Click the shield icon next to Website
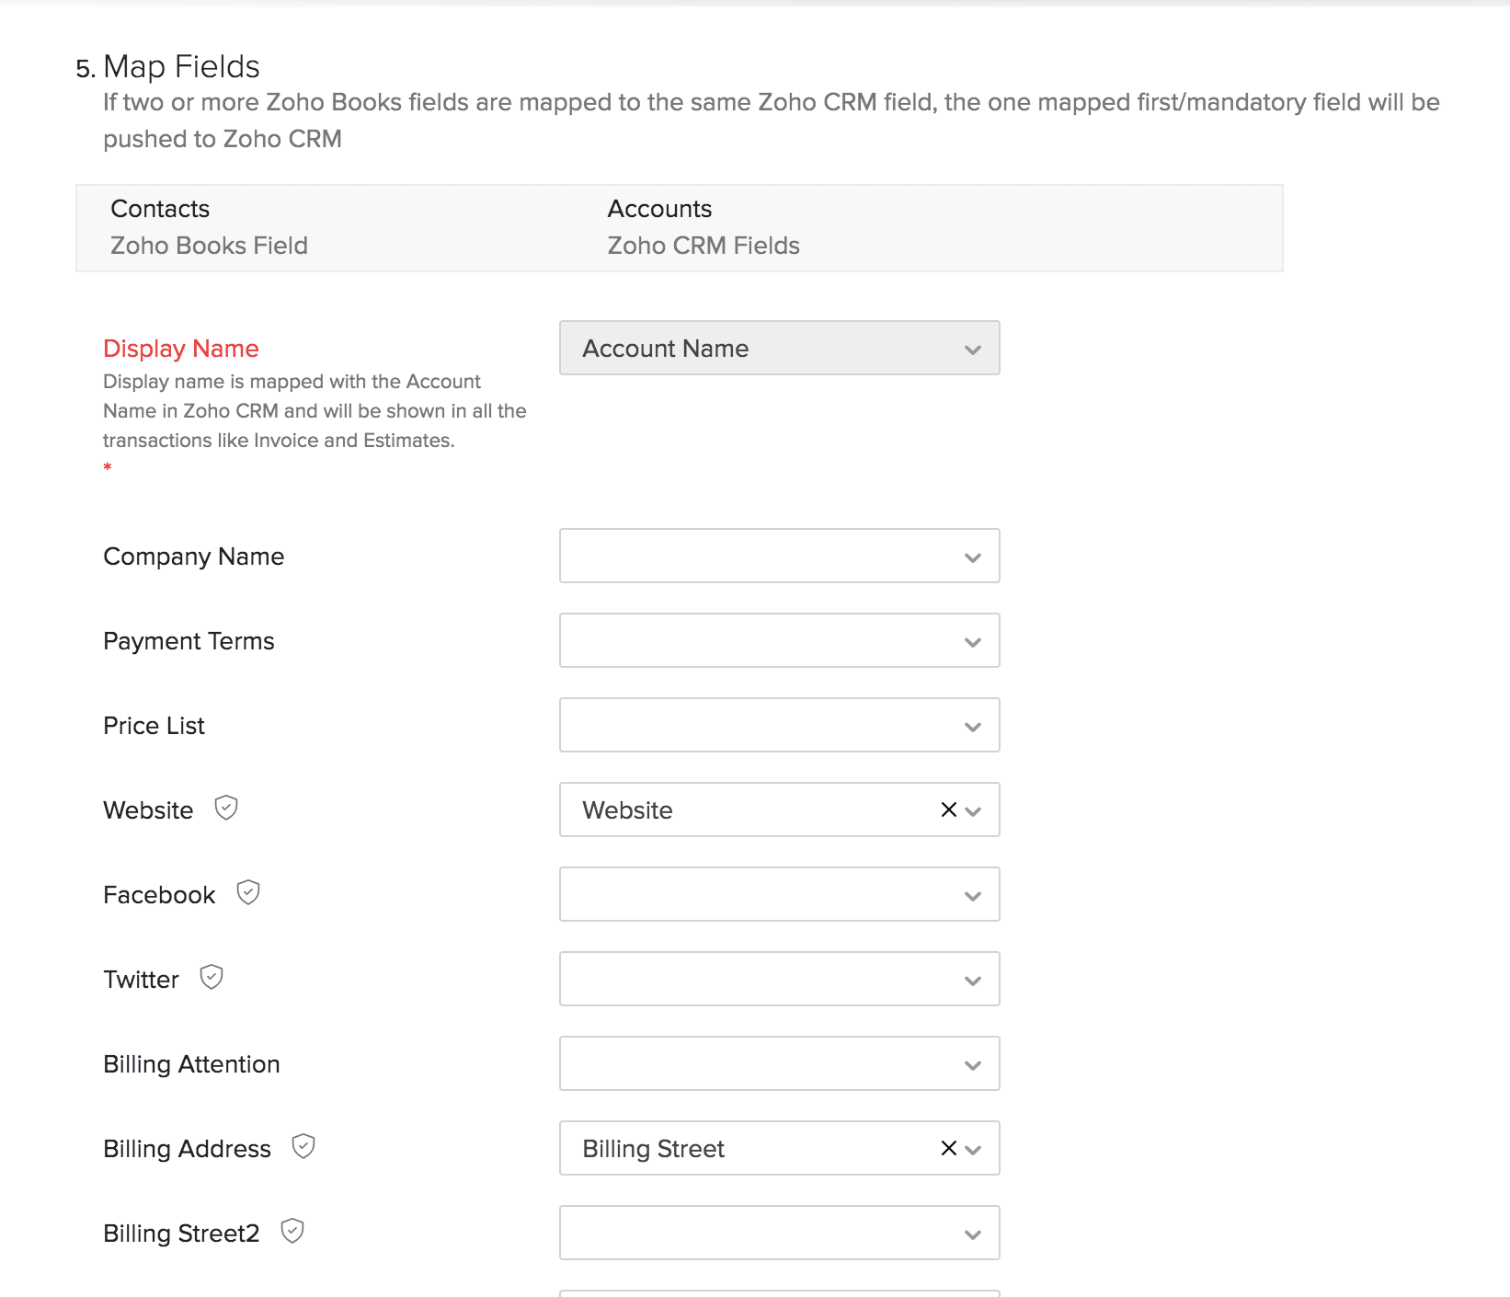The width and height of the screenshot is (1510, 1297). coord(226,808)
